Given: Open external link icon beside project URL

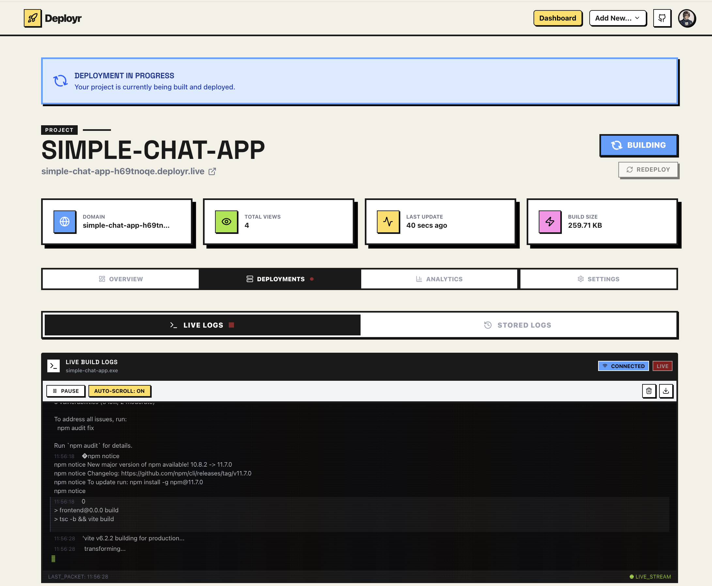Looking at the screenshot, I should click(212, 172).
